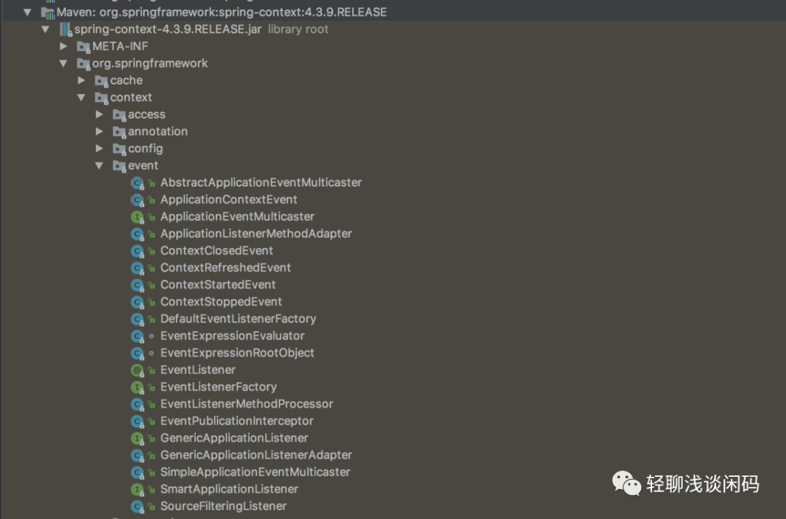
Task: Click interface icon beside SmartApplicationListener
Action: (138, 490)
